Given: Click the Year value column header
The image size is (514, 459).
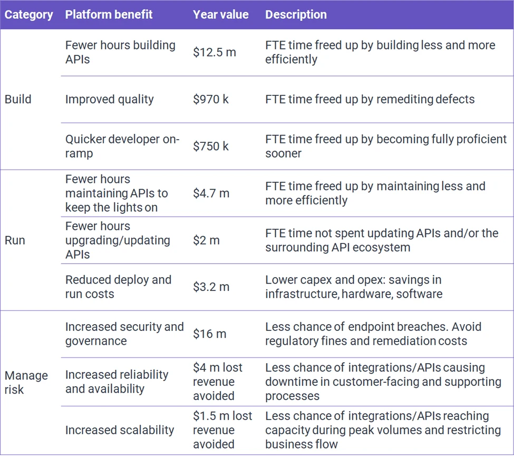Looking at the screenshot, I should (x=220, y=15).
